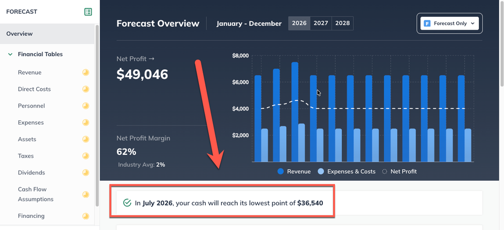Screen dimensions: 504x230
Task: Click the Expenses progress pie icon
Action: click(86, 122)
